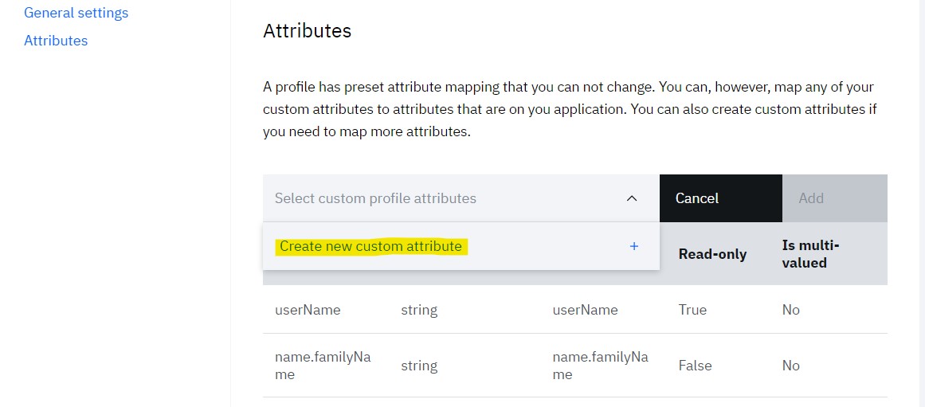Click the Attributes section heading
This screenshot has width=925, height=407.
tap(307, 31)
